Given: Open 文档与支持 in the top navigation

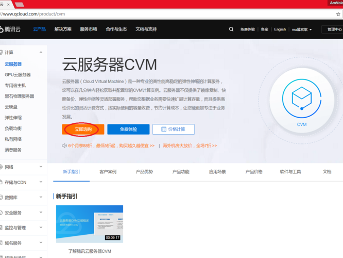Looking at the screenshot, I should pyautogui.click(x=146, y=29).
